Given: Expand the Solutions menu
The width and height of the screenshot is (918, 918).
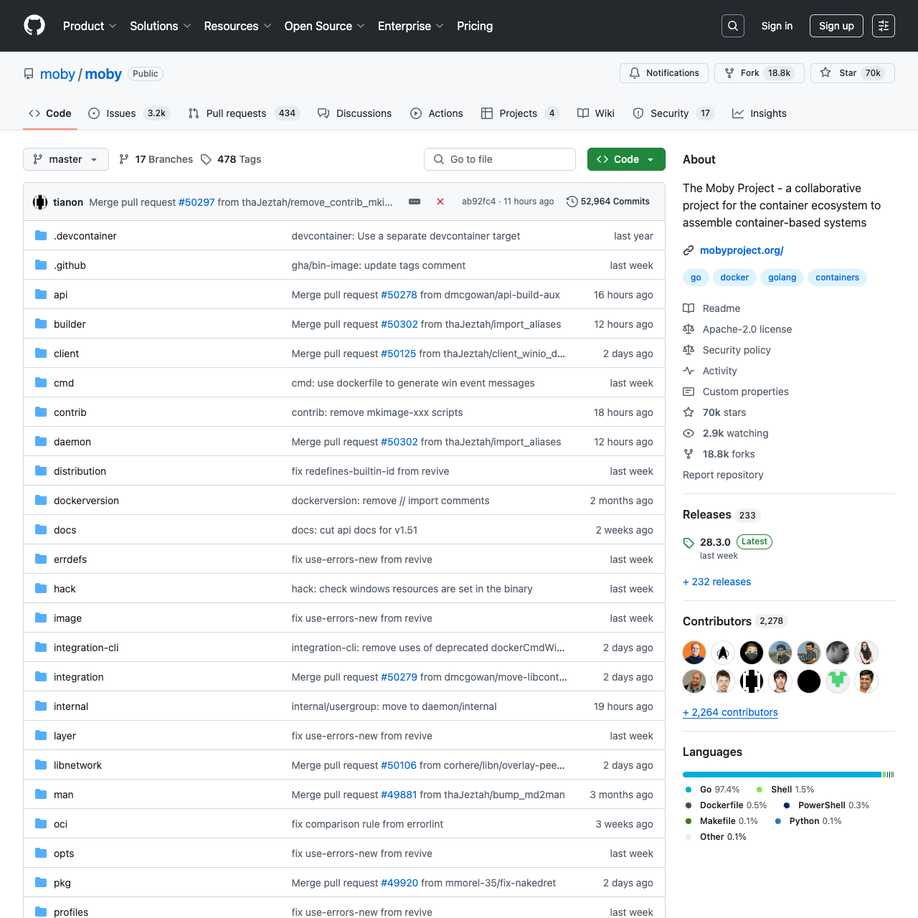Looking at the screenshot, I should click(161, 26).
